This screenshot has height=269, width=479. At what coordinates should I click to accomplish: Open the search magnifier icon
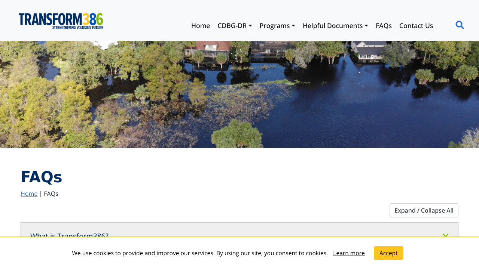460,25
